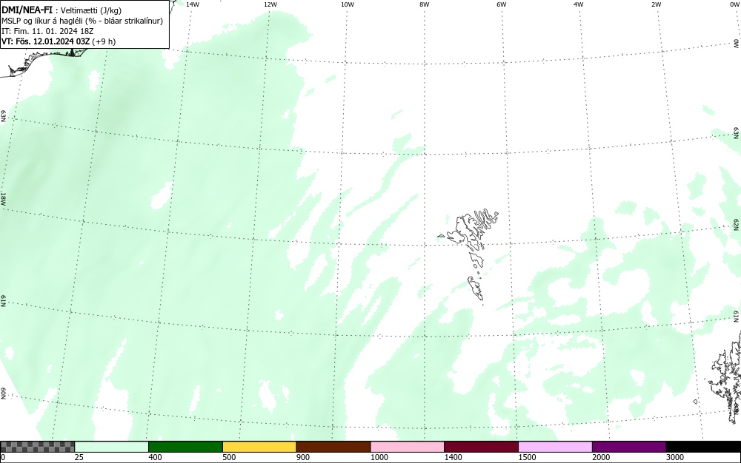Click the 'Veltimætti (J/kg)' label
This screenshot has width=741, height=463.
[x=91, y=10]
